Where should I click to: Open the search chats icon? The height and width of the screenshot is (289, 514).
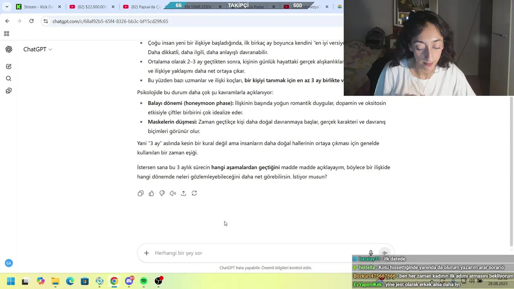(9, 79)
